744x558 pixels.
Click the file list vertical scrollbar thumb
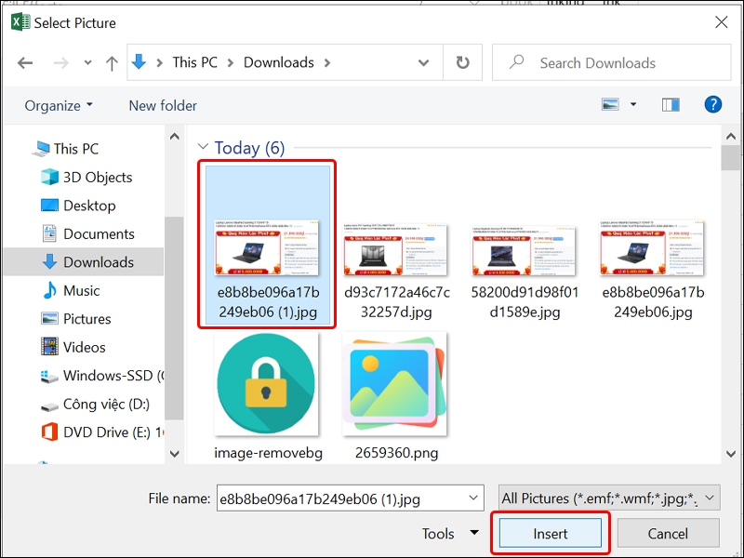pos(731,157)
